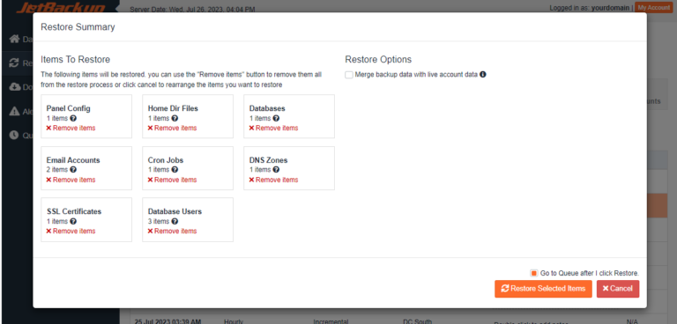Remove items from Databases
677x324 pixels.
click(274, 129)
